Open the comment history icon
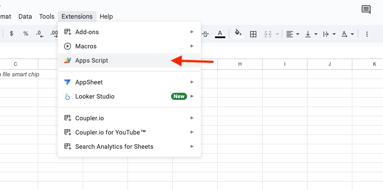383x190 pixels. [x=366, y=10]
